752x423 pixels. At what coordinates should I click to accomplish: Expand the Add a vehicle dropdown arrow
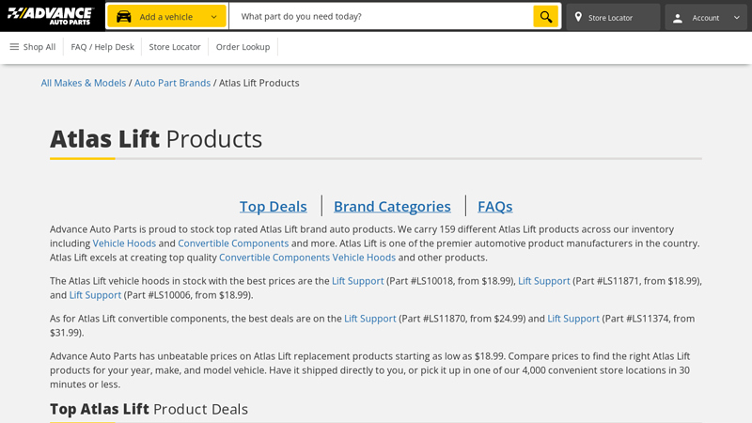pyautogui.click(x=213, y=17)
